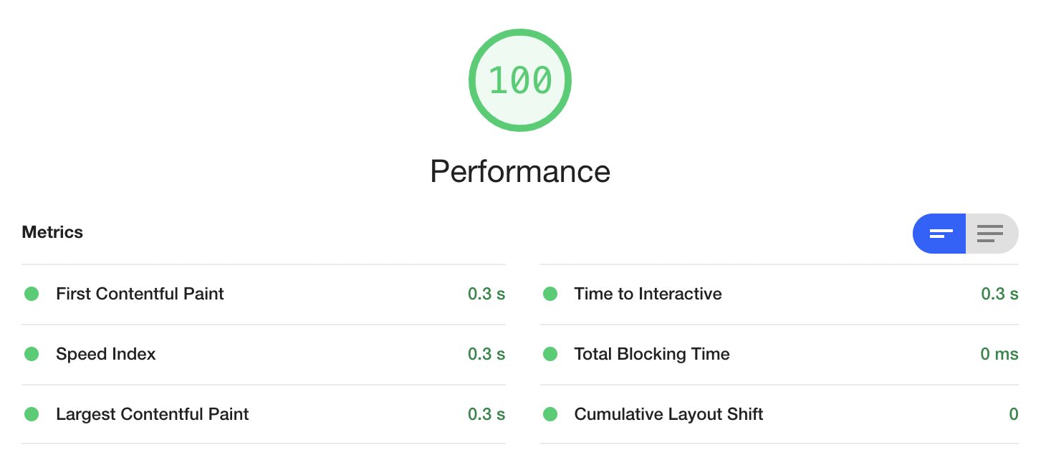Open the Total Blocking Time metric

pyautogui.click(x=779, y=354)
